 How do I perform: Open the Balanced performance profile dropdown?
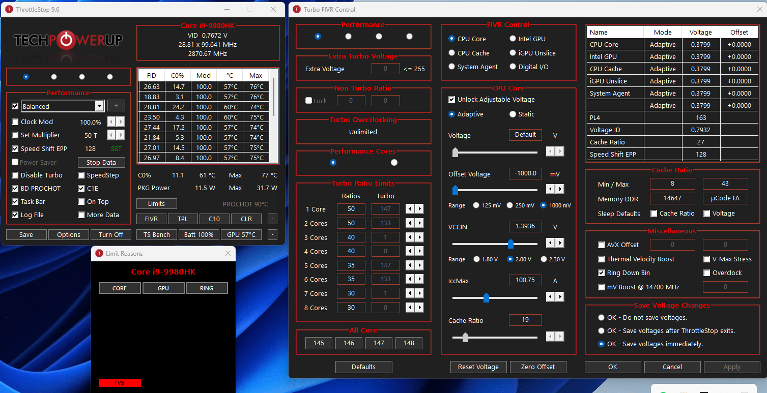coord(100,106)
